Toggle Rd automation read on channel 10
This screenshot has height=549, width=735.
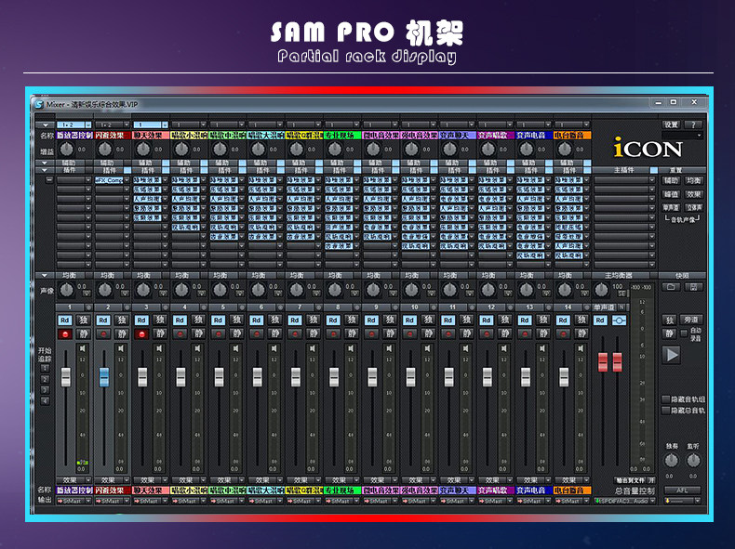409,320
